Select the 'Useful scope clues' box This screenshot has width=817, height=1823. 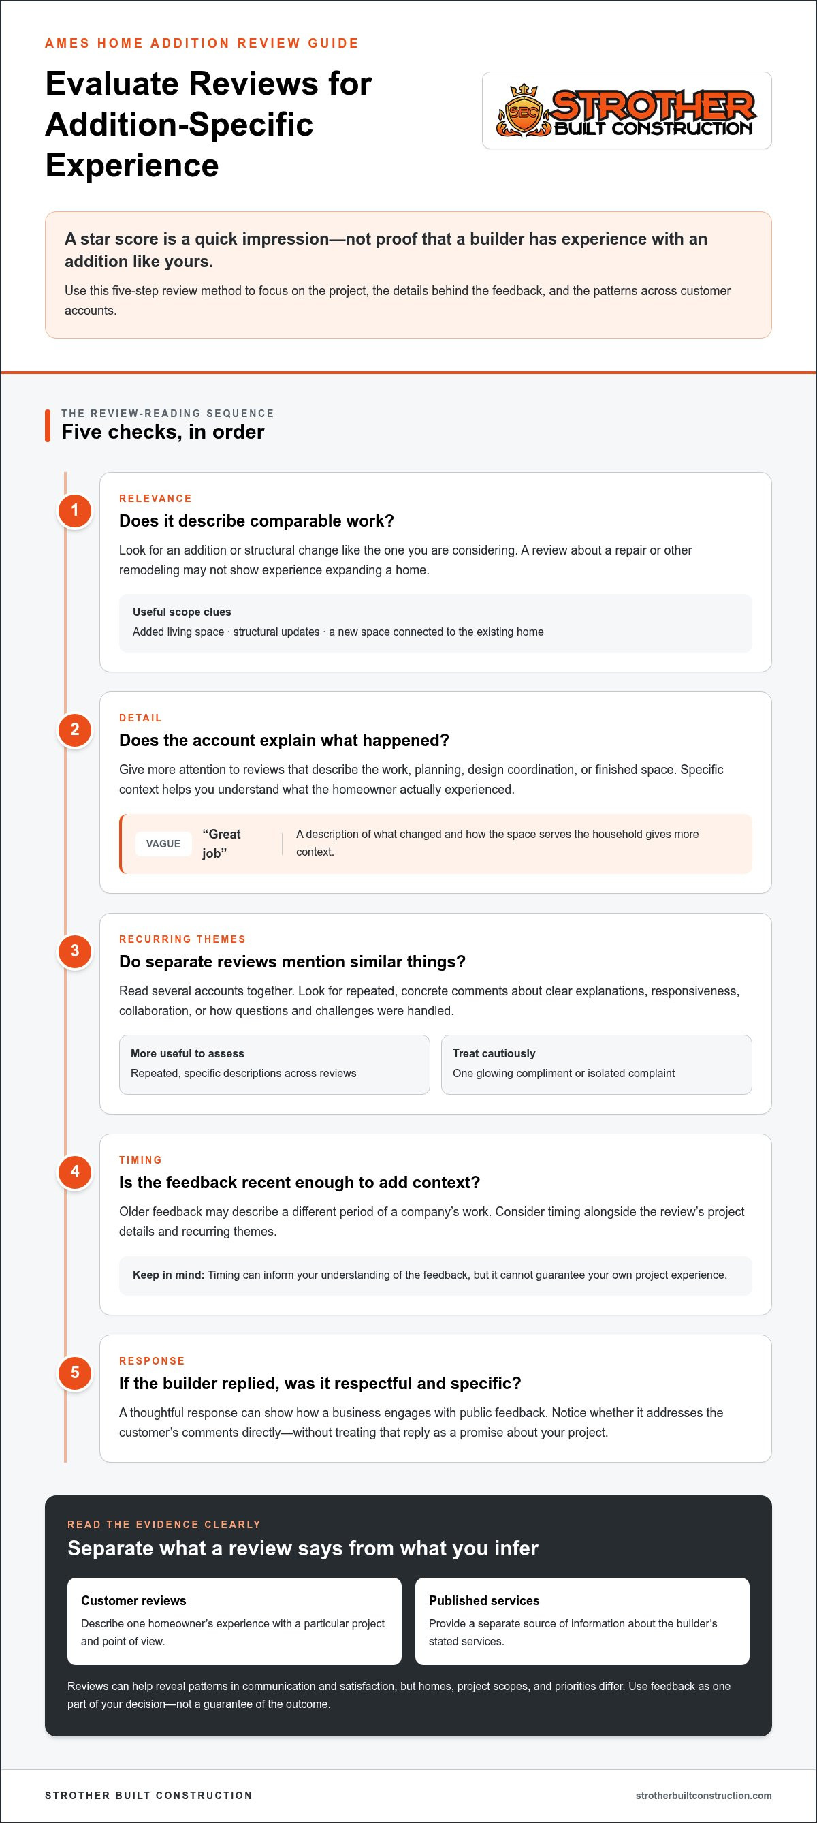[435, 623]
